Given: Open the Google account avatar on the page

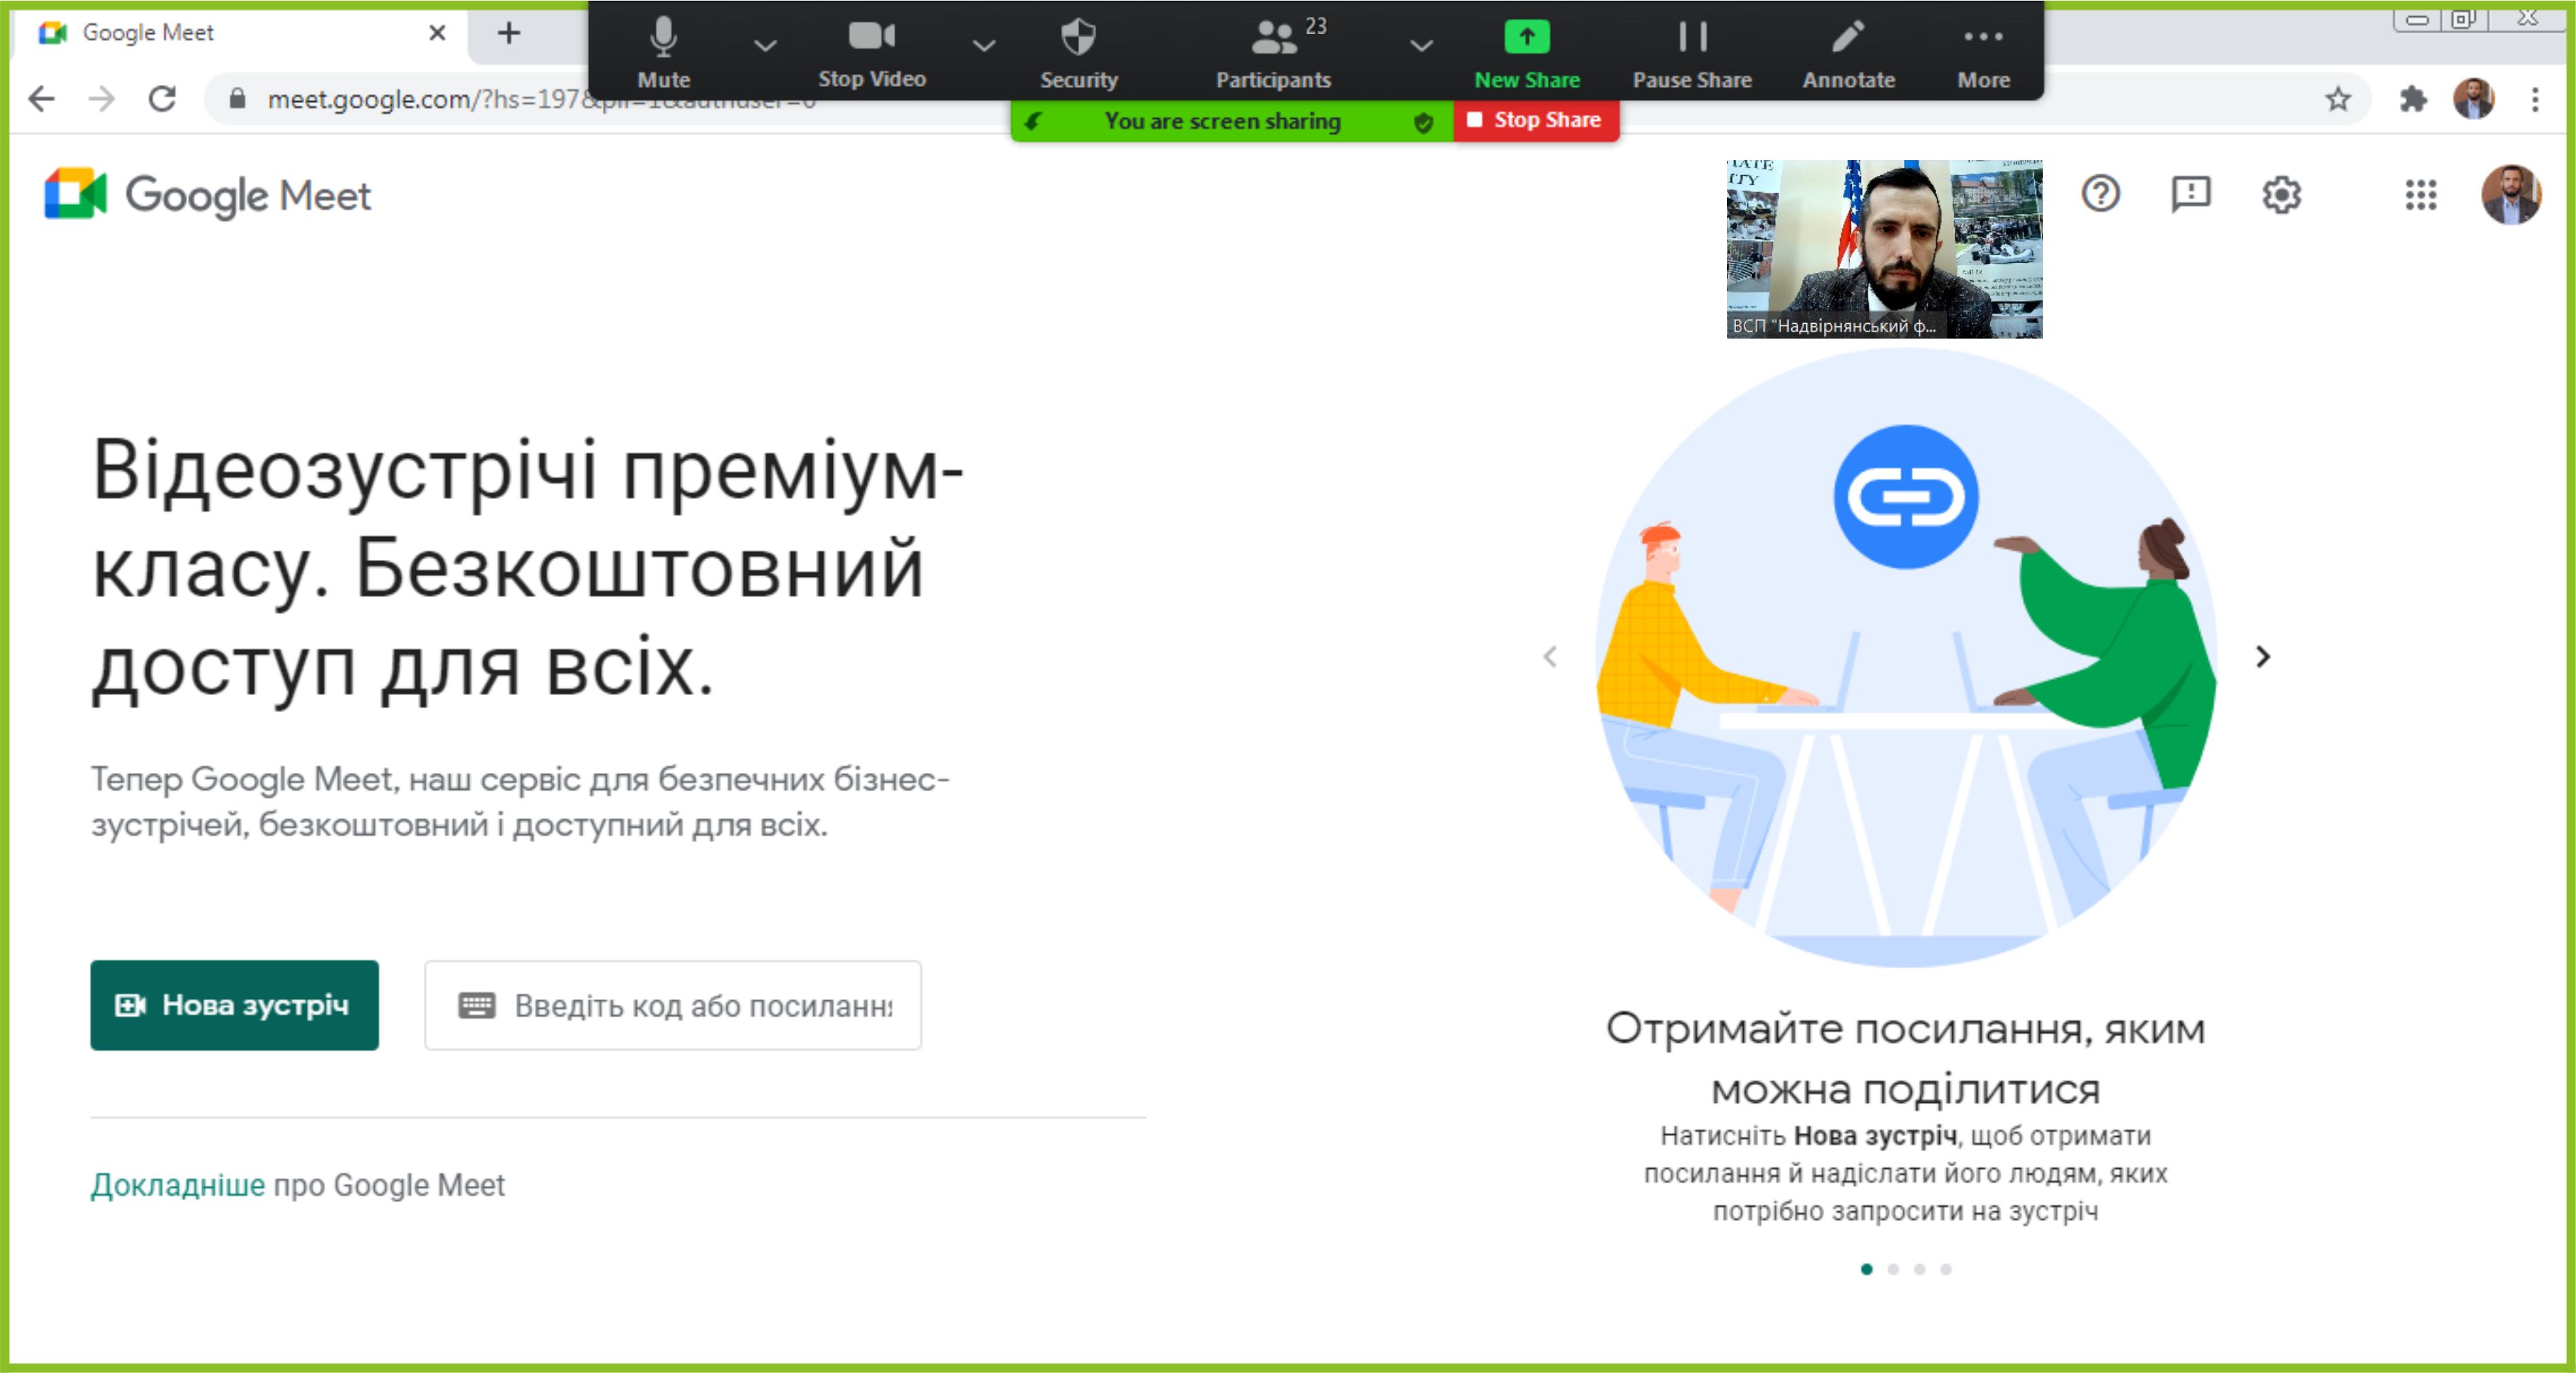Looking at the screenshot, I should [2511, 194].
